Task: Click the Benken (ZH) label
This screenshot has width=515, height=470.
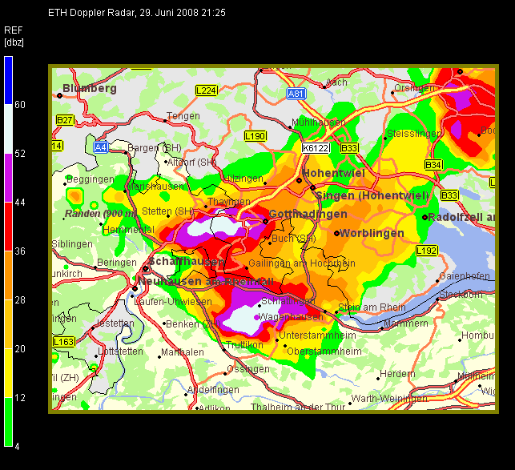Action: point(193,324)
